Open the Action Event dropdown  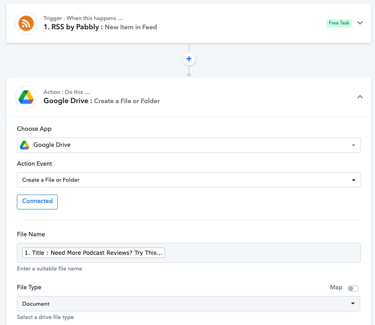click(x=189, y=180)
